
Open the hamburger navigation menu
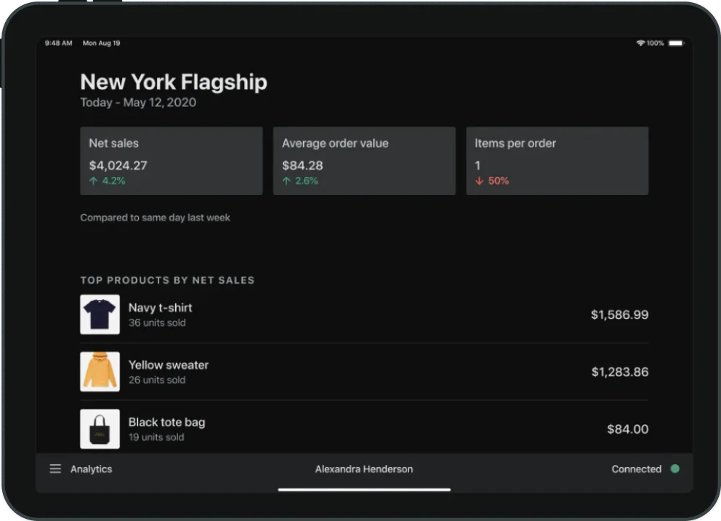tap(56, 469)
